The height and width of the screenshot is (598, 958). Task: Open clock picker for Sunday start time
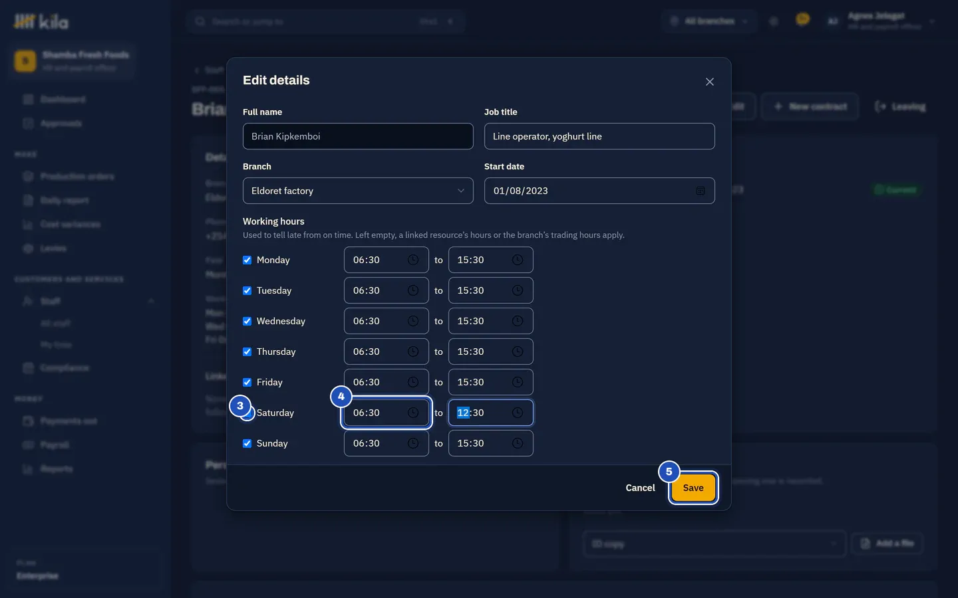click(x=413, y=443)
